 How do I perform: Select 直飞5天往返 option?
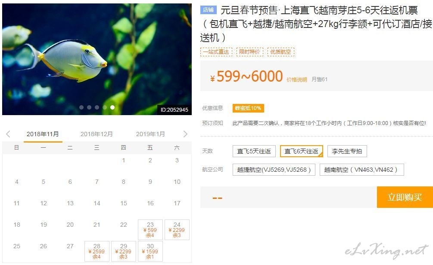pyautogui.click(x=254, y=151)
